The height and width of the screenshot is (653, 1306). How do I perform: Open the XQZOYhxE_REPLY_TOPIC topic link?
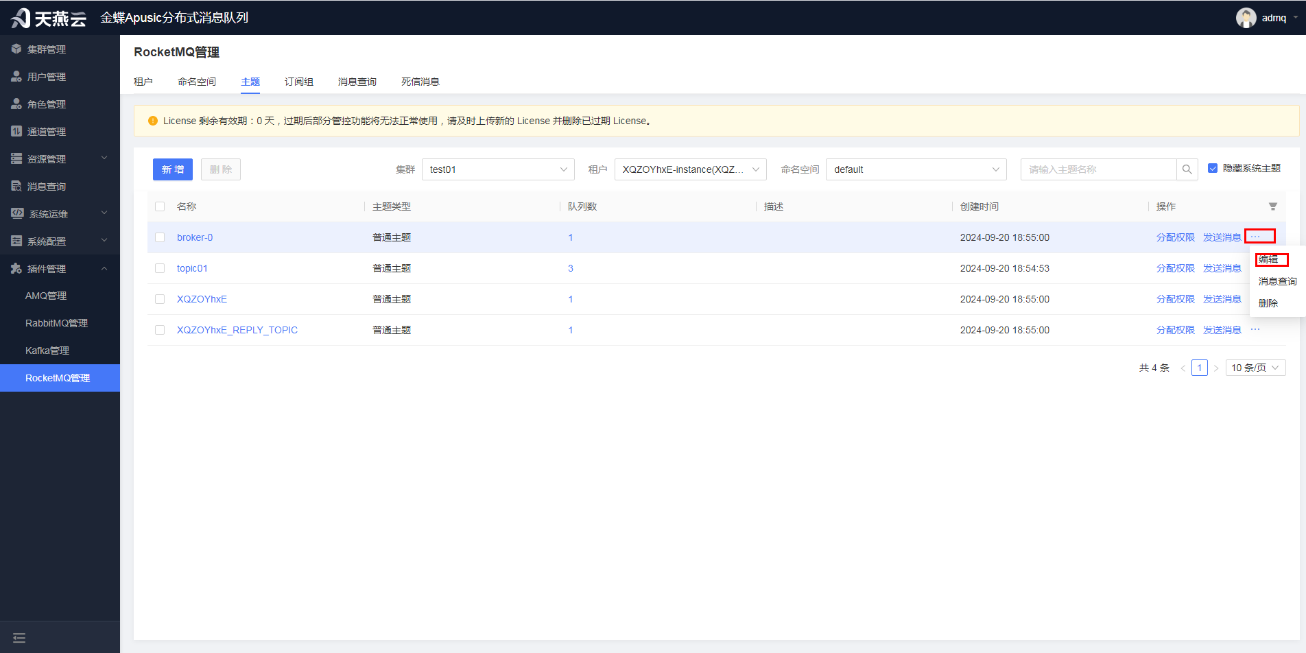click(237, 330)
